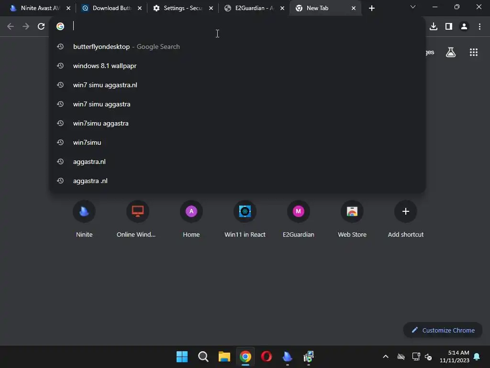Select suggestion aggastra.nl
The width and height of the screenshot is (490, 368).
[x=237, y=161]
